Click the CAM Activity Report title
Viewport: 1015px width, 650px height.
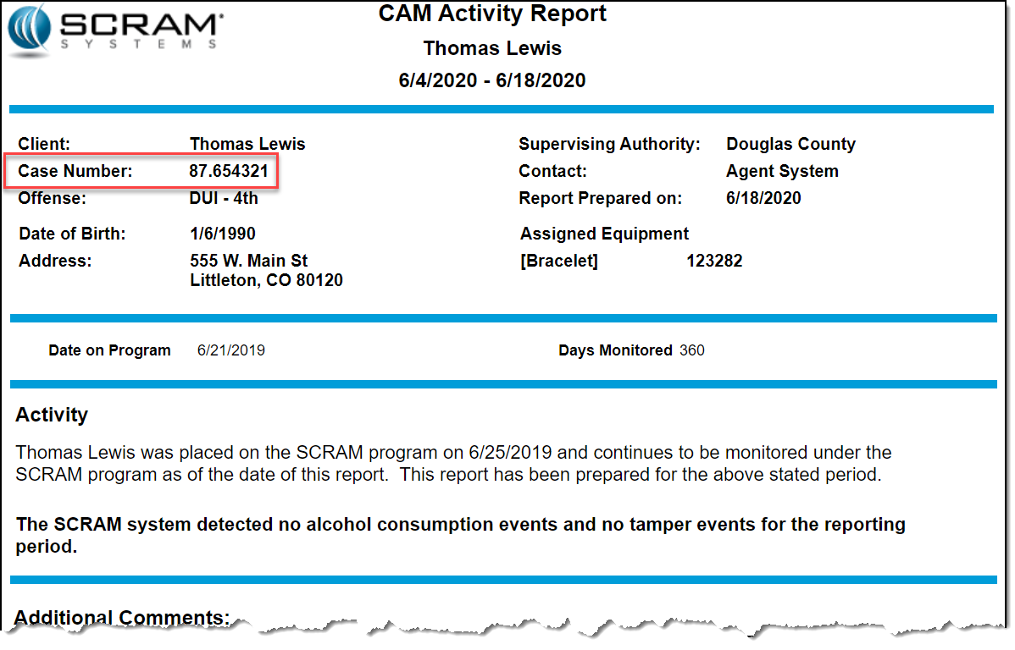492,14
